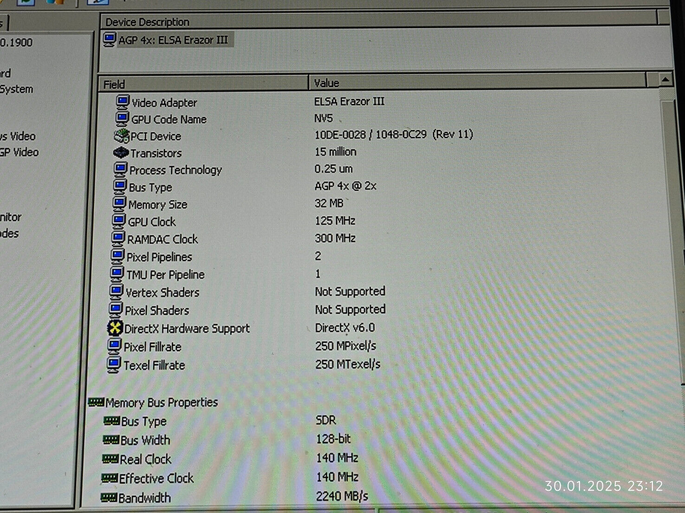This screenshot has width=685, height=513.
Task: Sort by the Value column header
Action: pos(478,83)
